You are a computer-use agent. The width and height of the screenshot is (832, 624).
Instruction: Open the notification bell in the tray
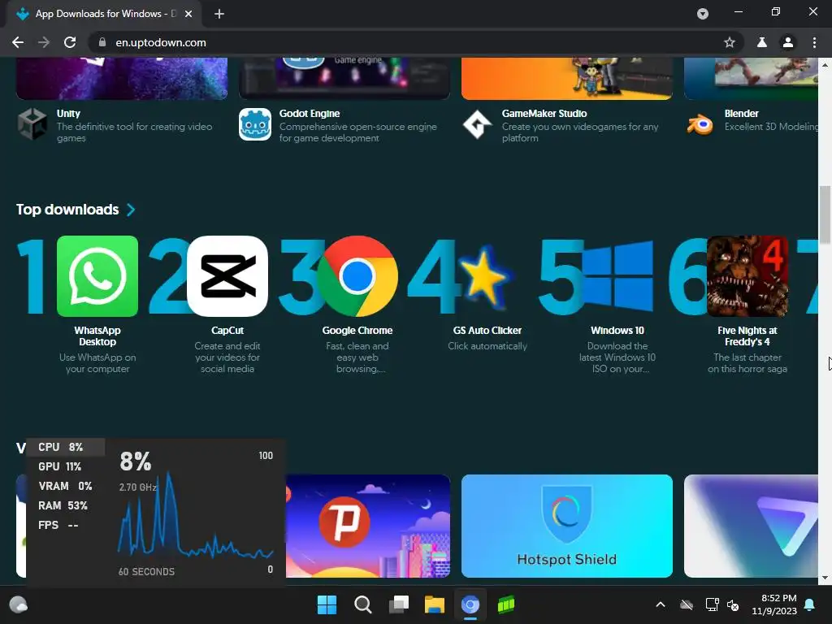click(810, 604)
